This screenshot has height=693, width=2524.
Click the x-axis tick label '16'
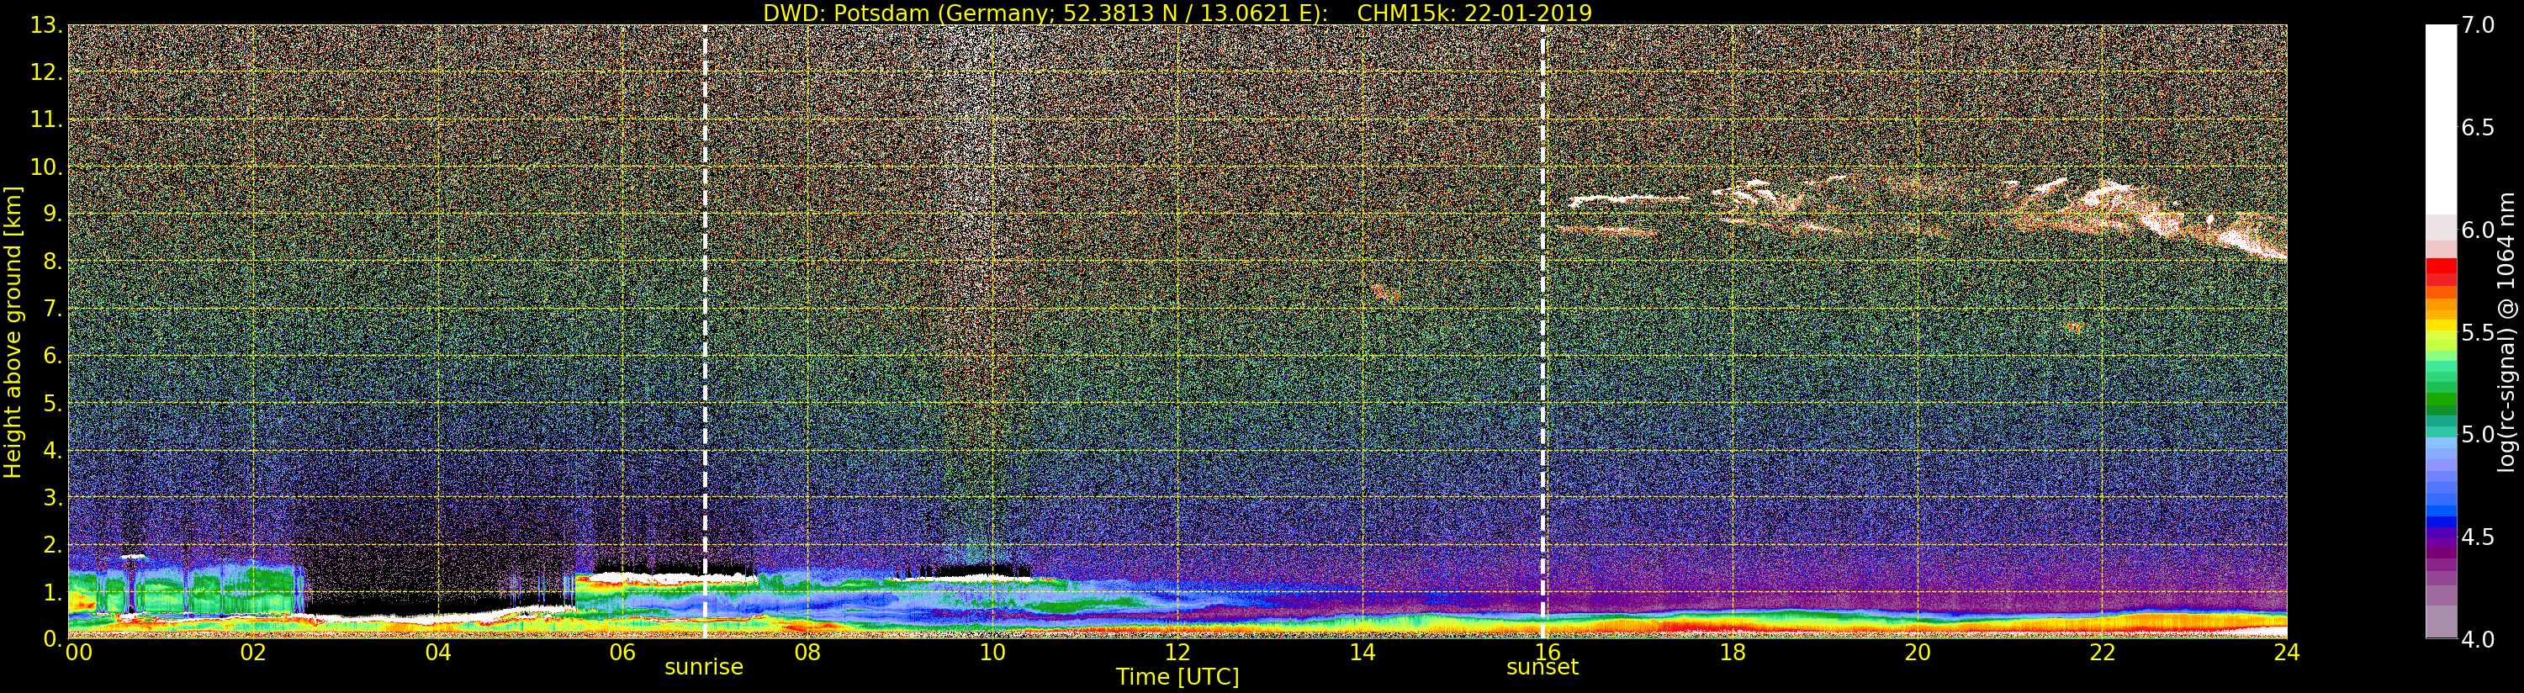coord(1548,652)
